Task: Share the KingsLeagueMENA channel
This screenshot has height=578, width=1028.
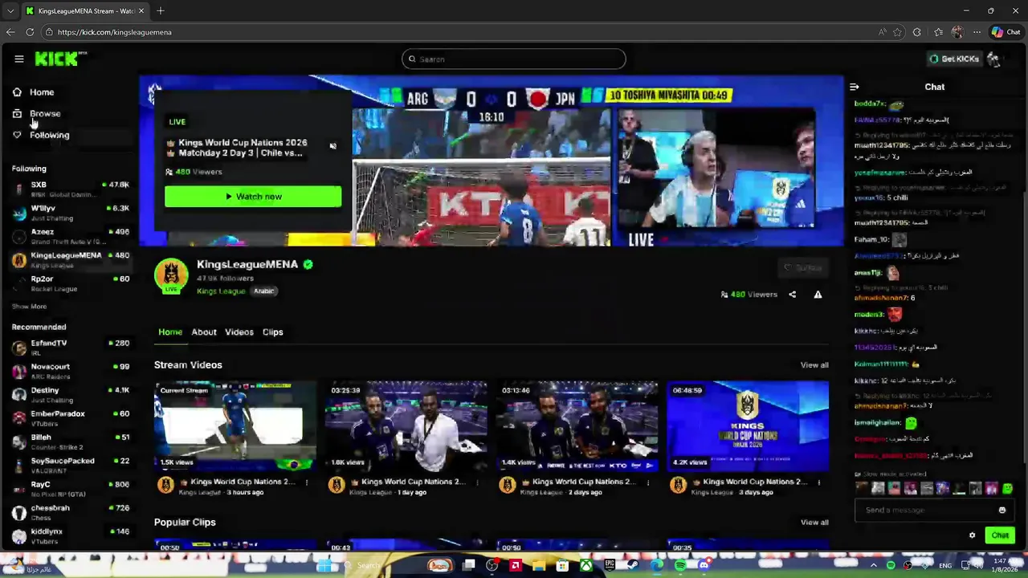Action: (x=792, y=295)
